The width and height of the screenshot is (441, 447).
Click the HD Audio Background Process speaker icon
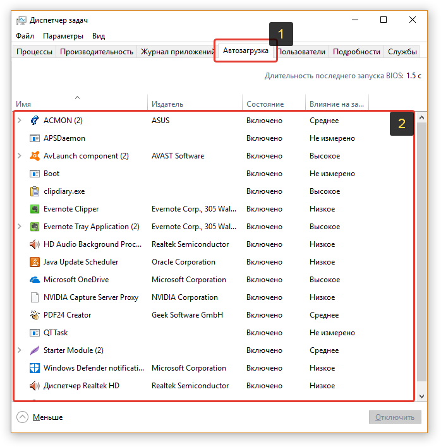[x=35, y=244]
